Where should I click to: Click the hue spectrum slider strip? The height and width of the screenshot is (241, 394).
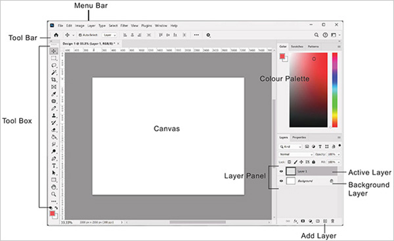coord(335,90)
